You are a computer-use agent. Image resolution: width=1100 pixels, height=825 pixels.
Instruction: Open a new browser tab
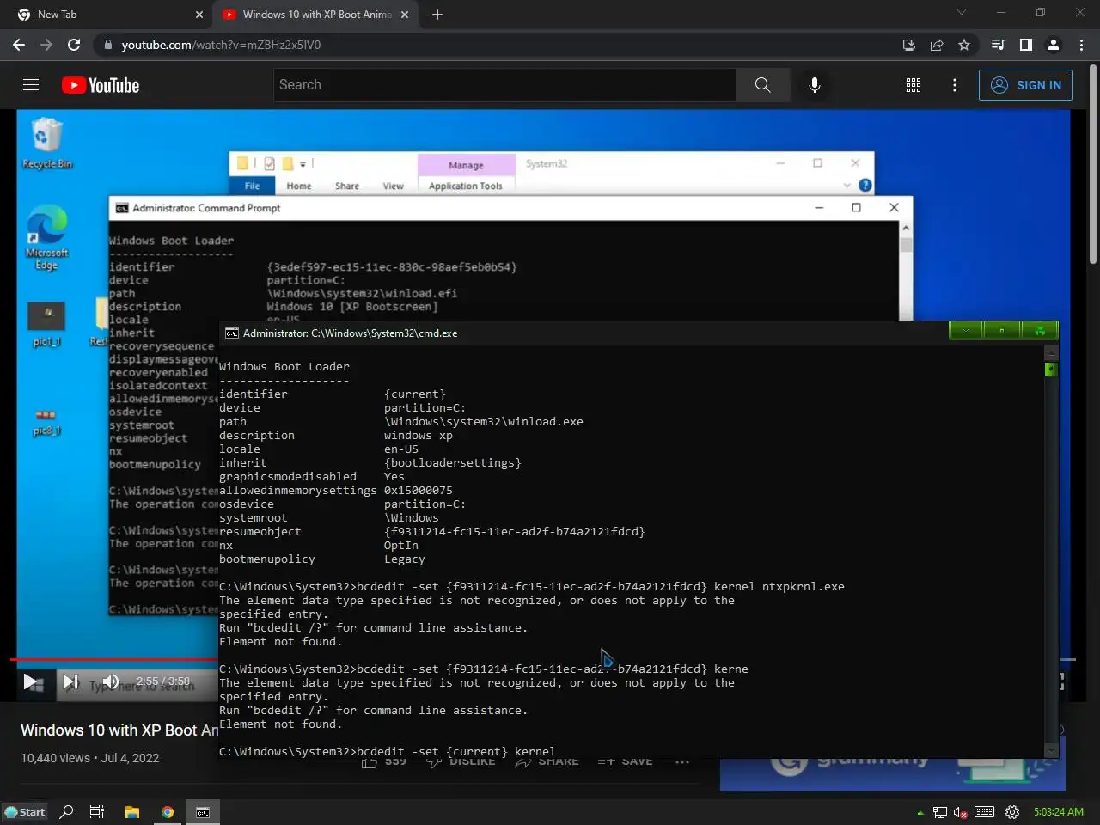tap(437, 15)
